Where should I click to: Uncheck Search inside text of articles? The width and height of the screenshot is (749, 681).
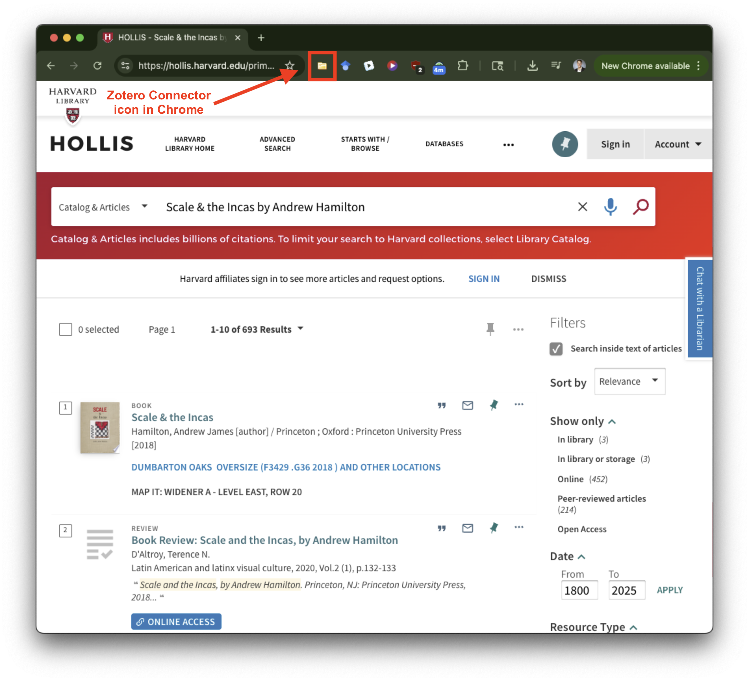pos(555,349)
